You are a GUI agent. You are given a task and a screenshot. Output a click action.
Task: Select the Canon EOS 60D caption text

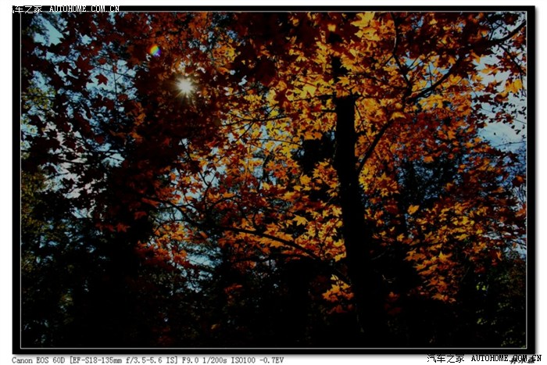click(x=39, y=360)
